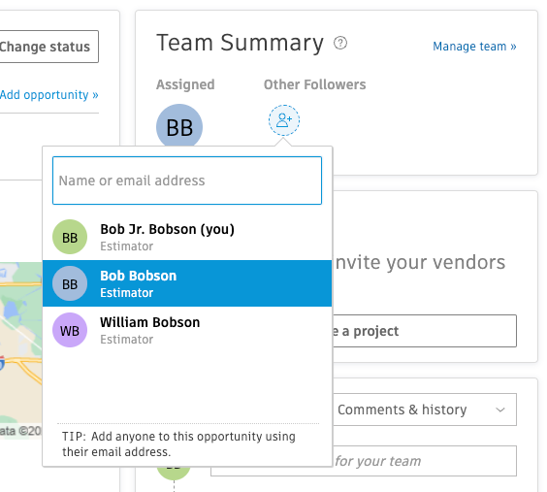This screenshot has width=547, height=492.
Task: Select William Bobson as a follower
Action: (x=187, y=330)
